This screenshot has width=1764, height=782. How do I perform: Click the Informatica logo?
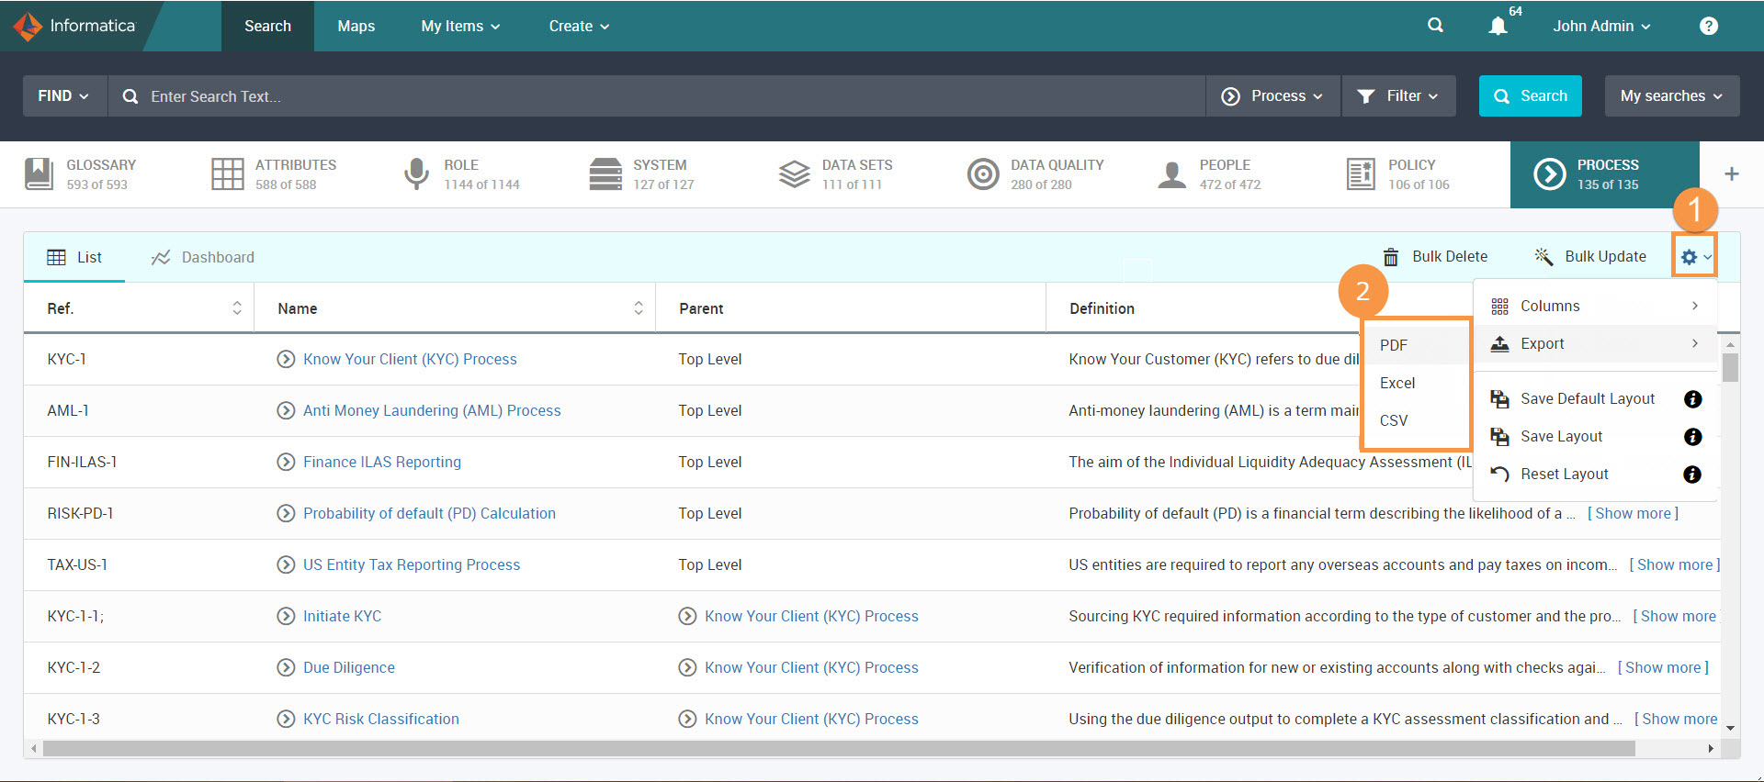coord(73,26)
